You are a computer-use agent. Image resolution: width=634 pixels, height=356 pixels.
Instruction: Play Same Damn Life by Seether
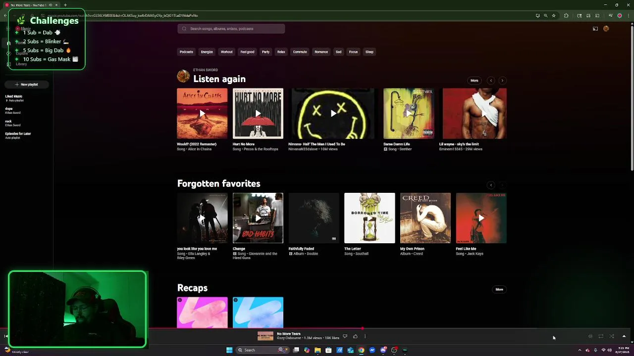409,114
